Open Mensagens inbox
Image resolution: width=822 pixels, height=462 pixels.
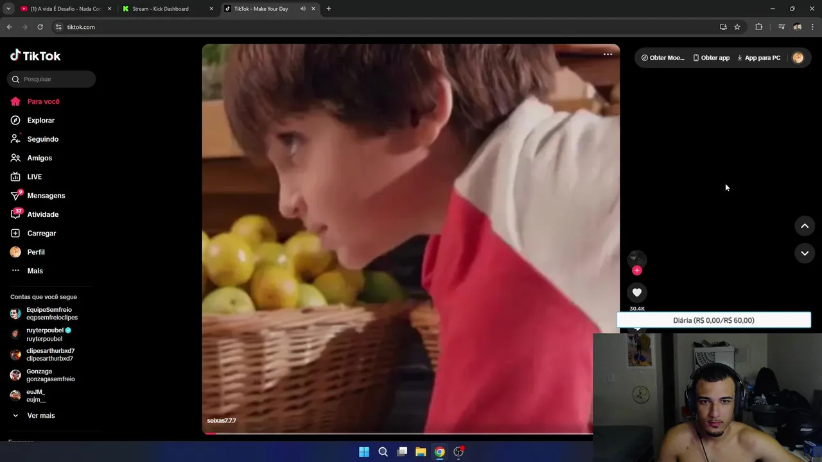point(46,196)
